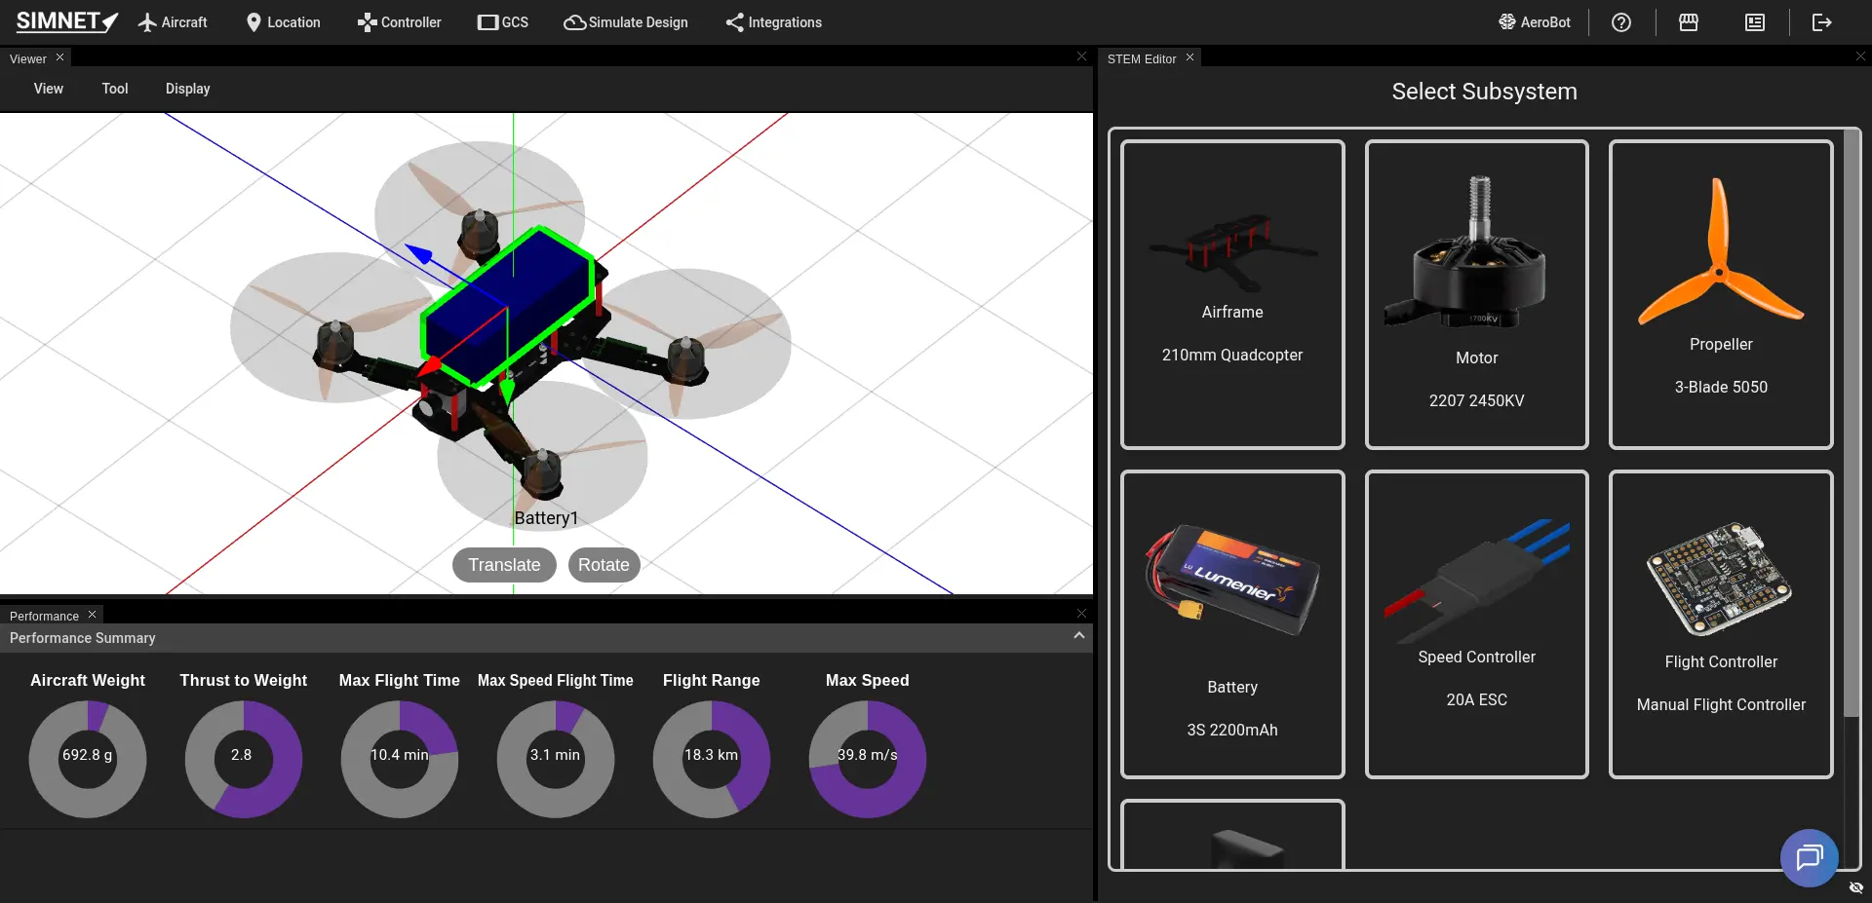Click the Translate button
This screenshot has width=1872, height=903.
click(x=504, y=565)
